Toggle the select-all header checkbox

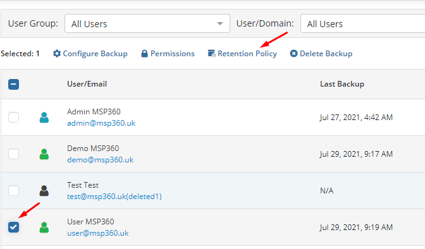13,84
